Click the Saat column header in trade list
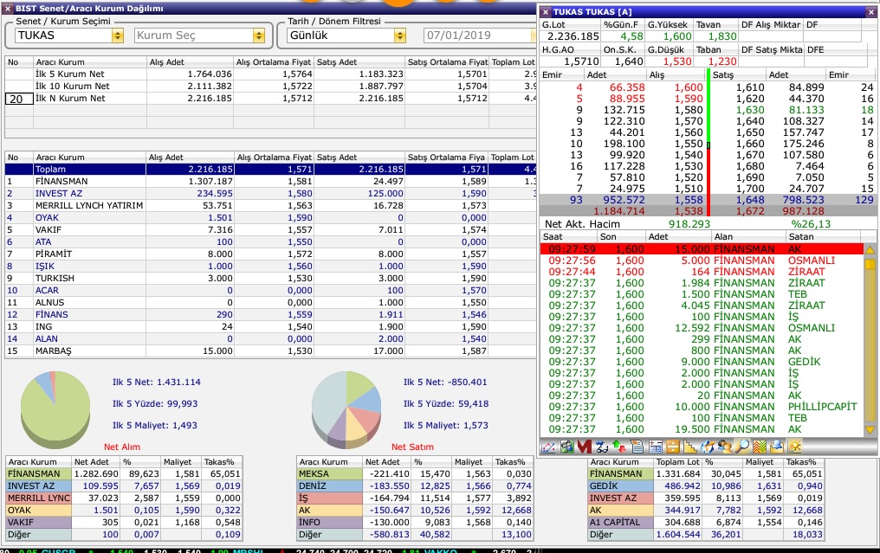 568,236
